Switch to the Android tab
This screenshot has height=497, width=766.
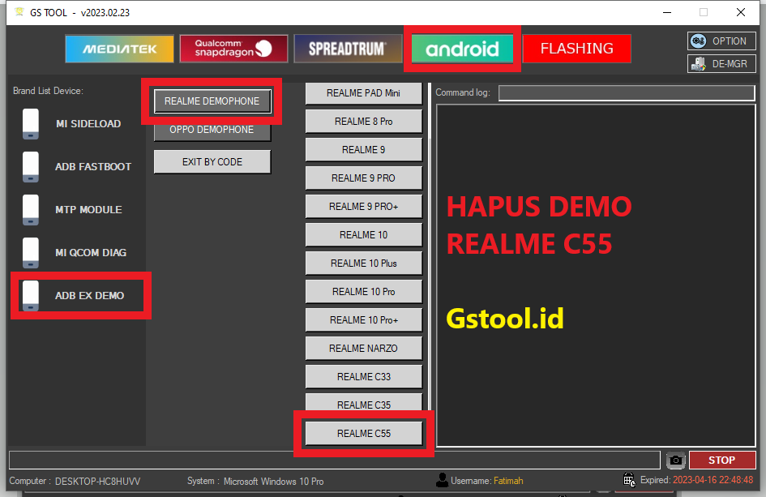(x=462, y=49)
